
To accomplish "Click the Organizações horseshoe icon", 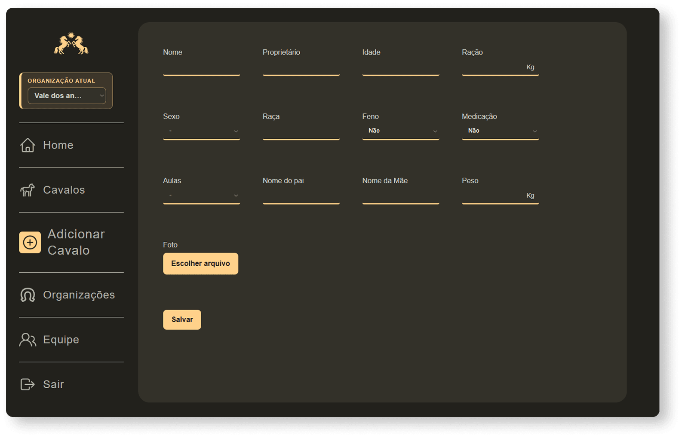I will tap(28, 295).
